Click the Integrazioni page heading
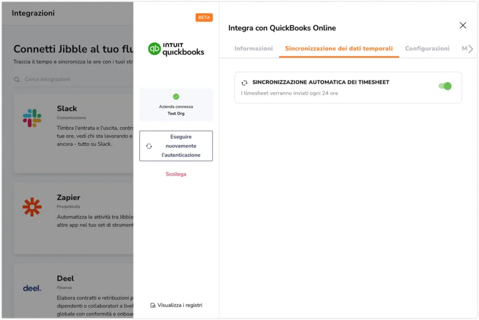 [x=33, y=13]
